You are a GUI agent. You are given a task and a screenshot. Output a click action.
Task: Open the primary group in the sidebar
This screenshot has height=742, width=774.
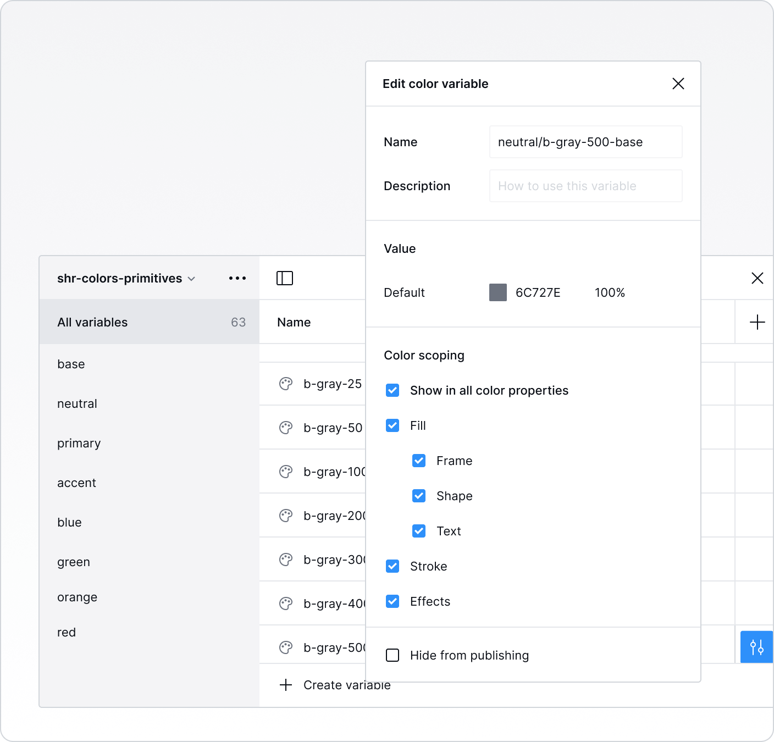pyautogui.click(x=79, y=443)
